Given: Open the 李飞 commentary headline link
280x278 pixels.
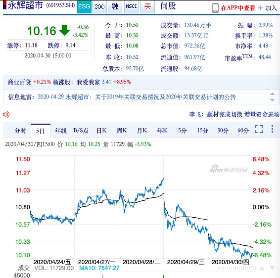Looking at the screenshot, I should [234, 114].
